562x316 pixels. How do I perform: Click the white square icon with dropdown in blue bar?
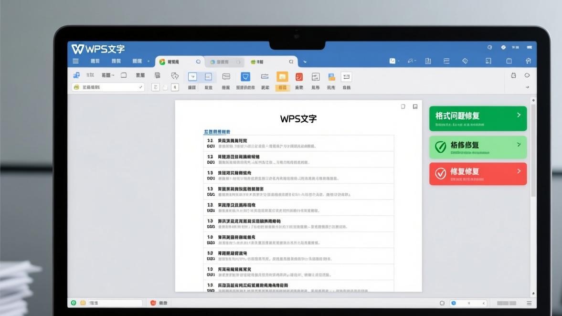tap(394, 61)
